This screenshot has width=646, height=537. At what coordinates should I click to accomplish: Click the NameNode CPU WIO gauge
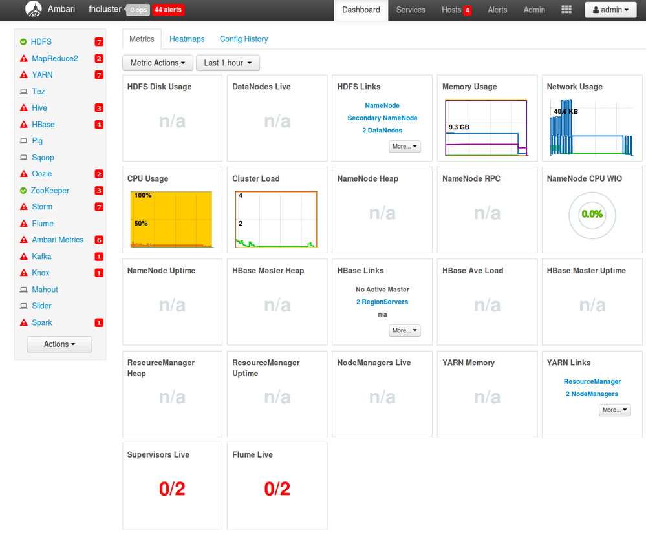coord(592,215)
